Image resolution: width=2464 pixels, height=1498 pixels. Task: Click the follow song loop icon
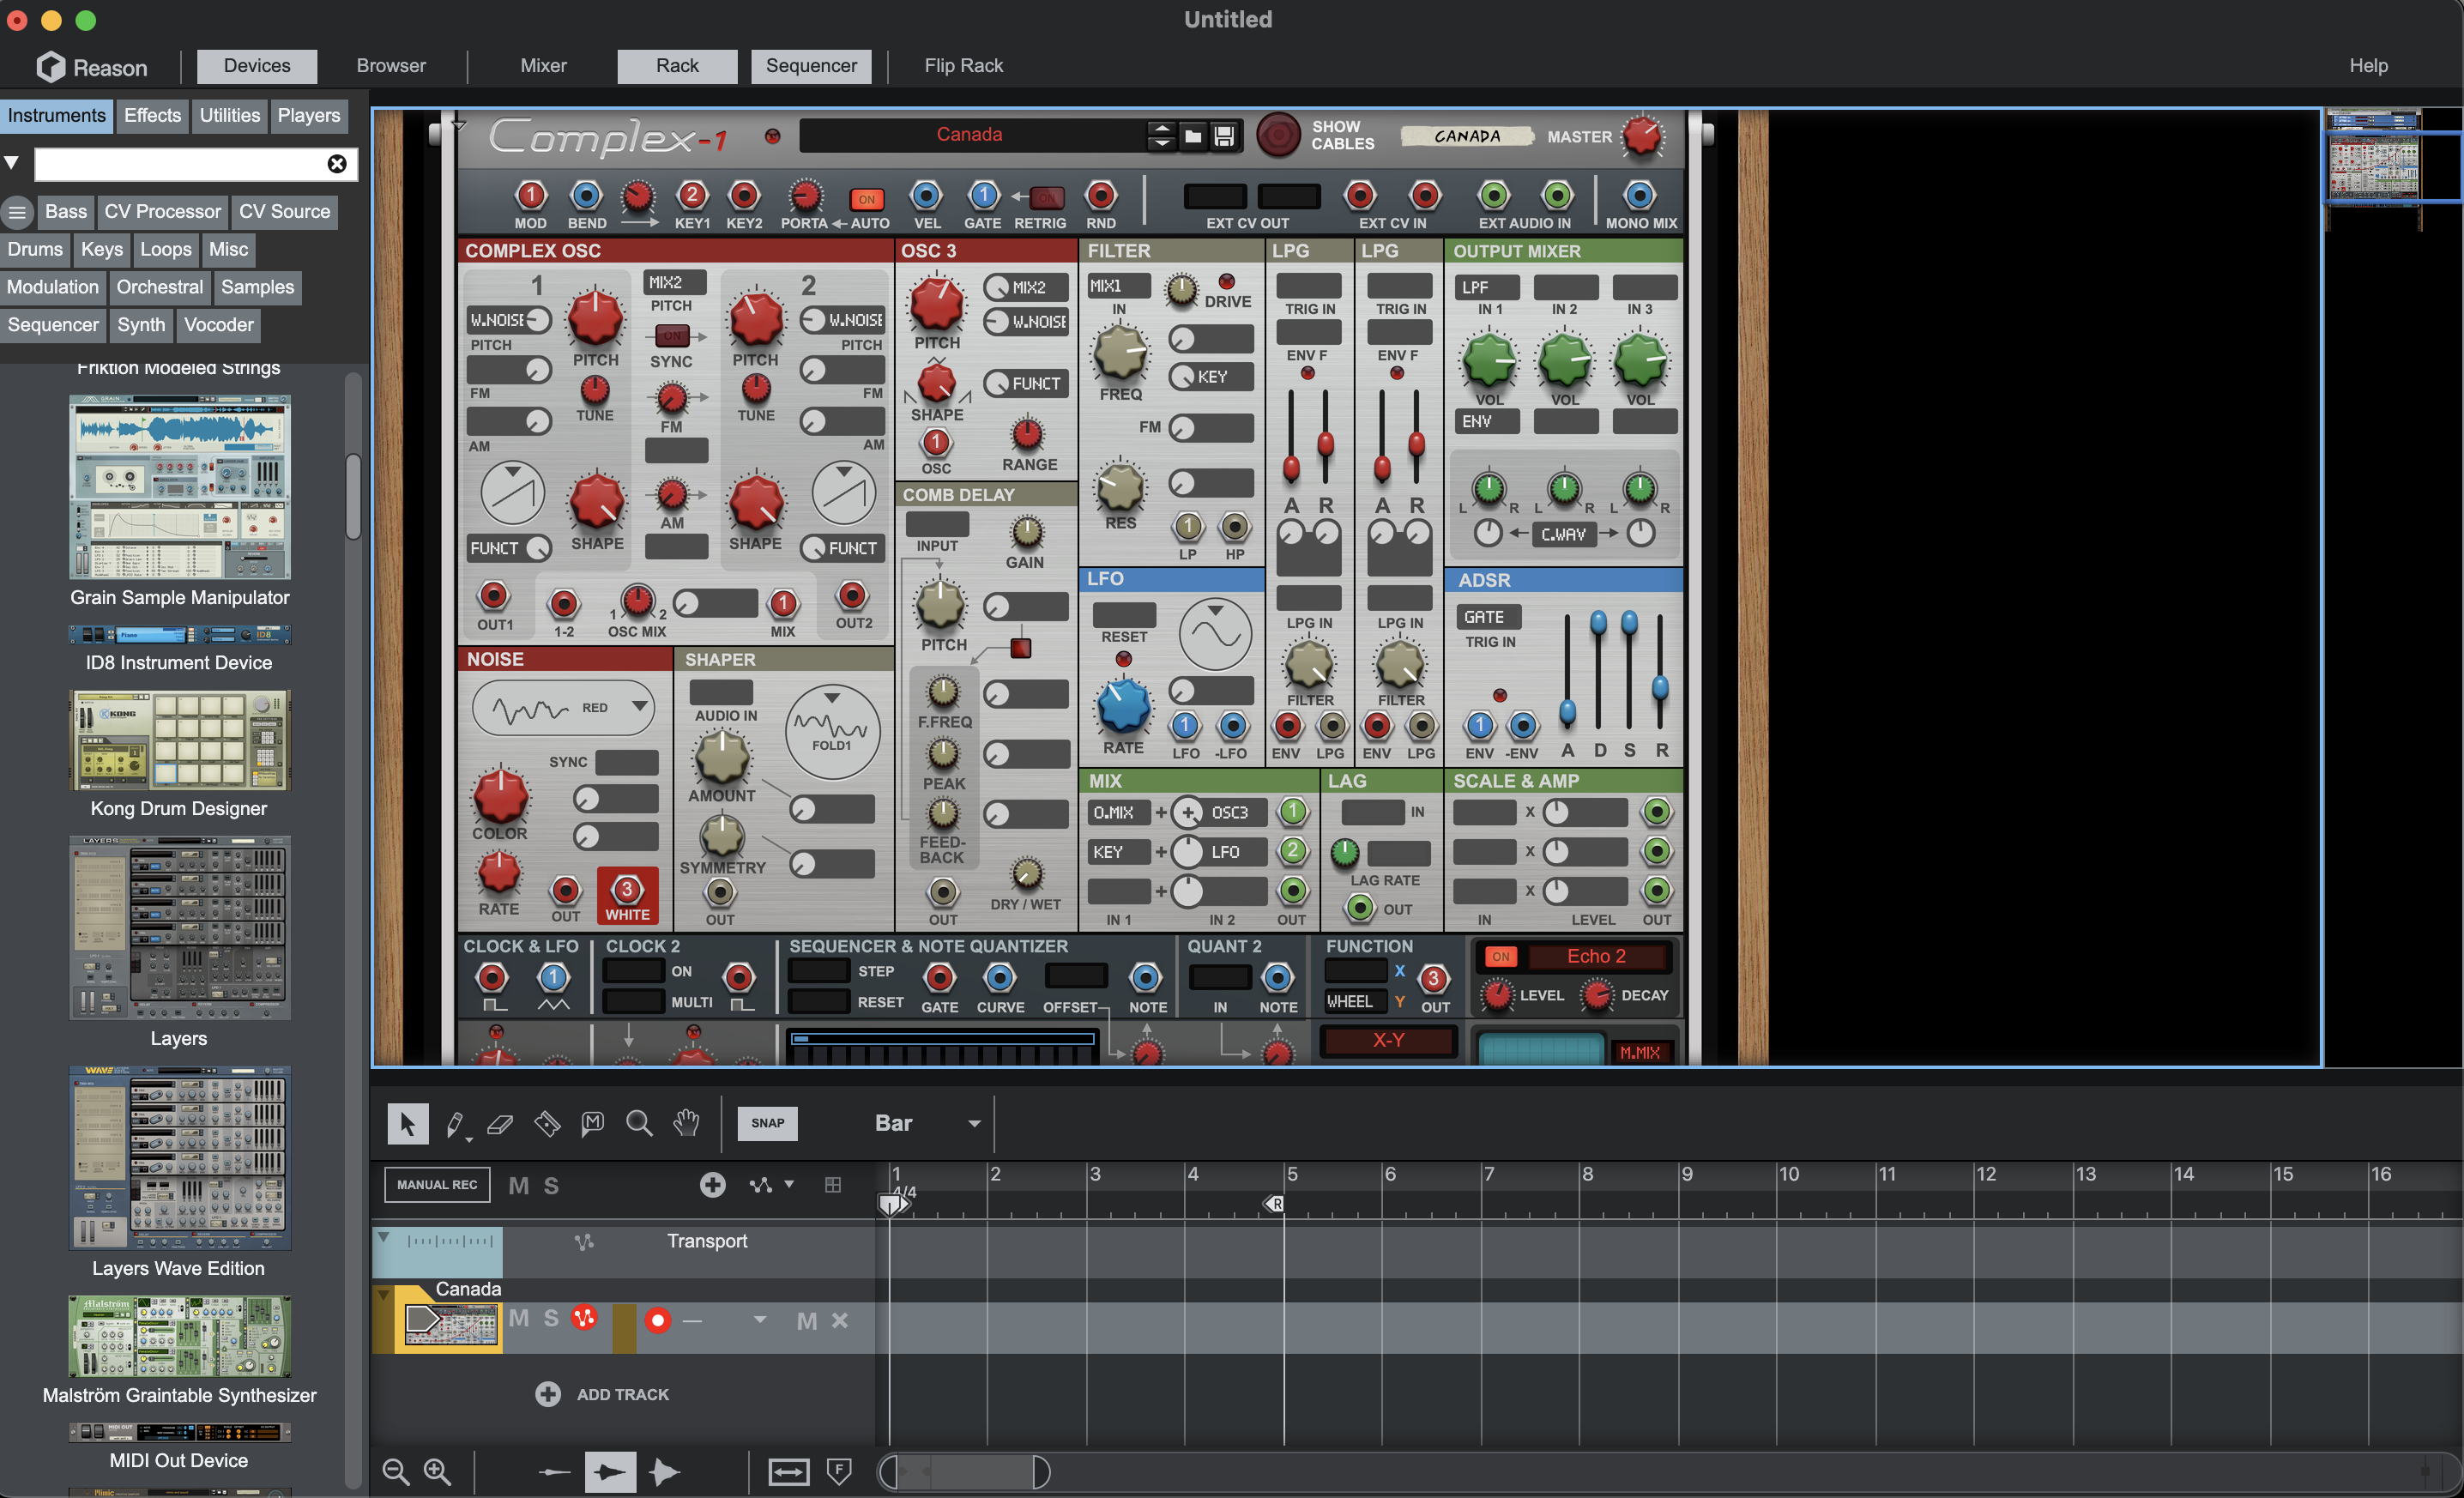point(788,1471)
